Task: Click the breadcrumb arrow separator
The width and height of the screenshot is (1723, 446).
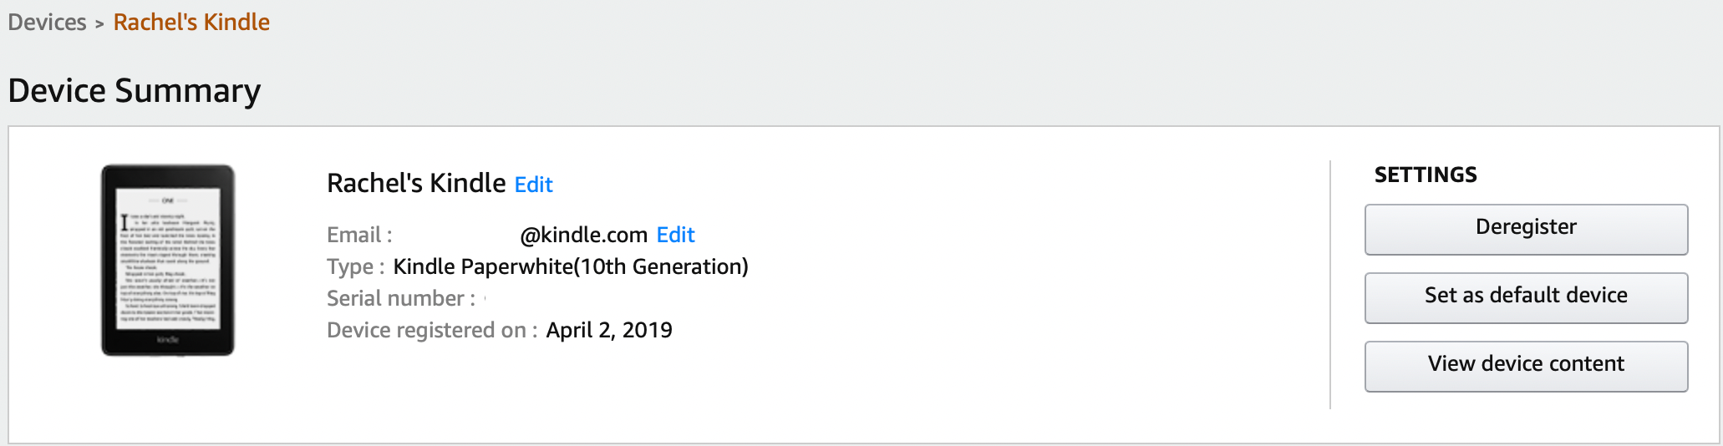Action: (x=99, y=24)
